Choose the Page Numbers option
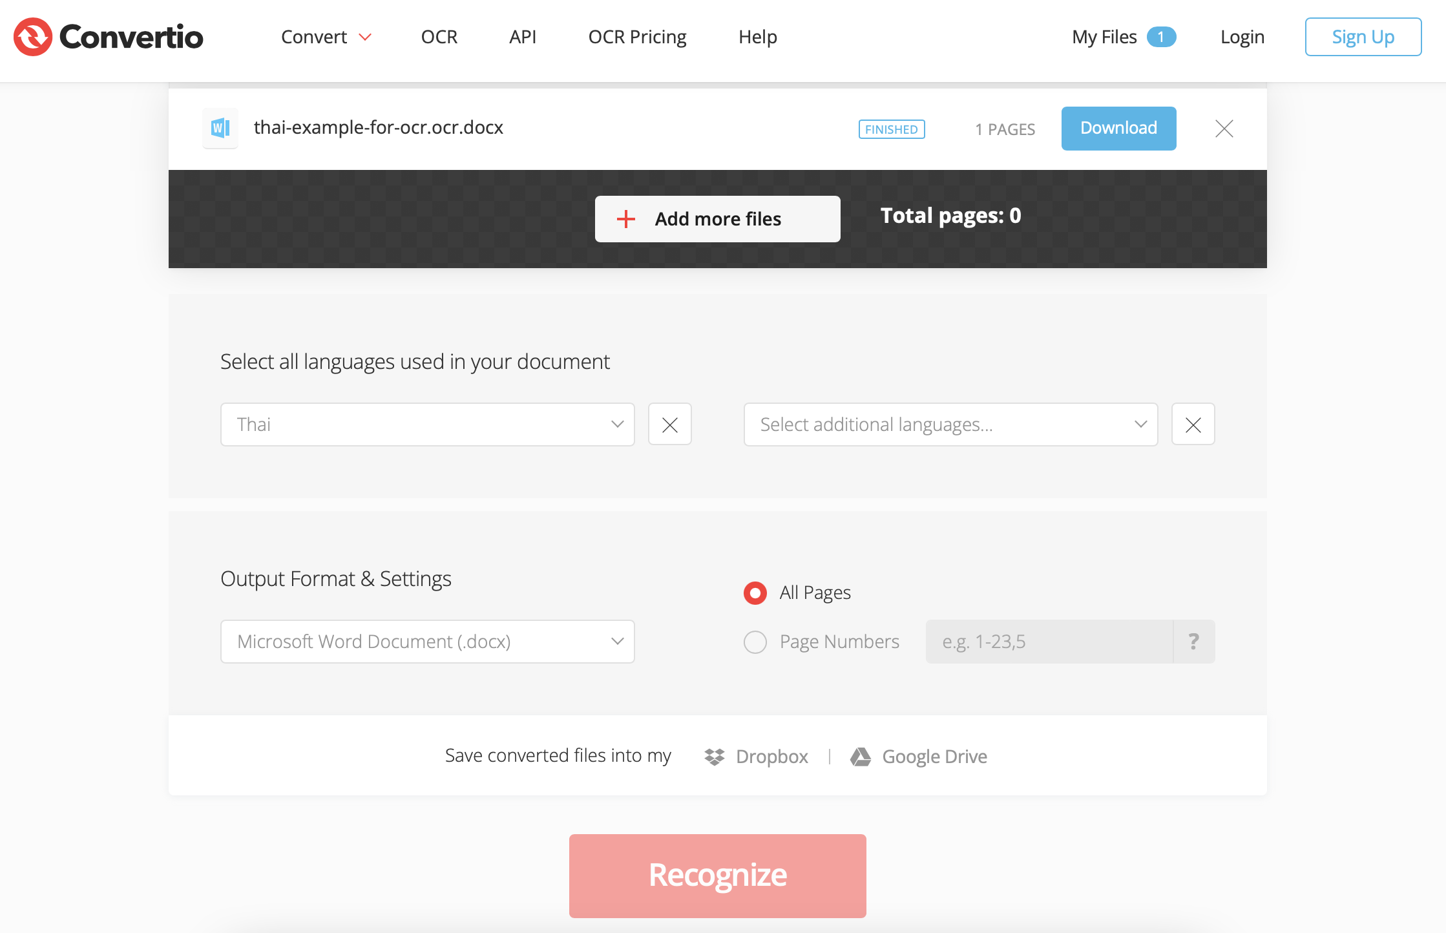1446x933 pixels. coord(755,642)
